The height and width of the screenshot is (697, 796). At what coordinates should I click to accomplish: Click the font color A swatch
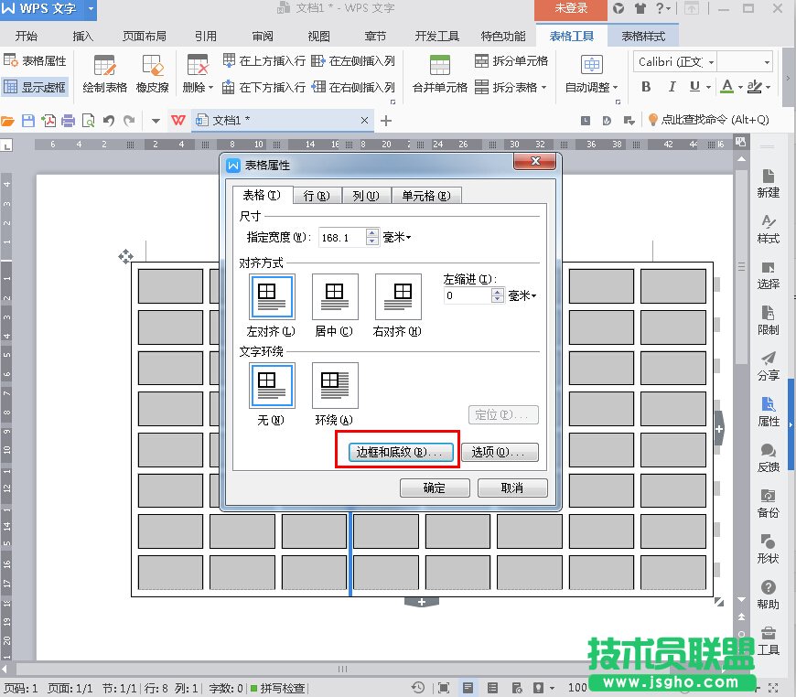pos(726,87)
